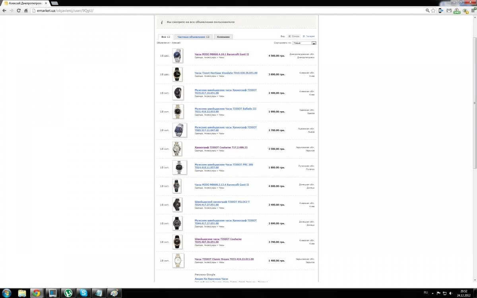This screenshot has width=477, height=298.
Task: Click thumbnail of TISSOT T044.417.27.051.00 watch
Action: pos(178,223)
